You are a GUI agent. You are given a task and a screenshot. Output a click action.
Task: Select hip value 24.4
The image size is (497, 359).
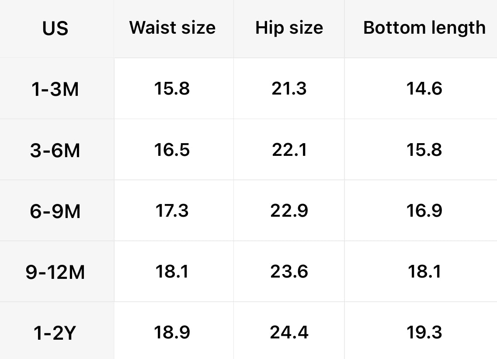pos(289,332)
